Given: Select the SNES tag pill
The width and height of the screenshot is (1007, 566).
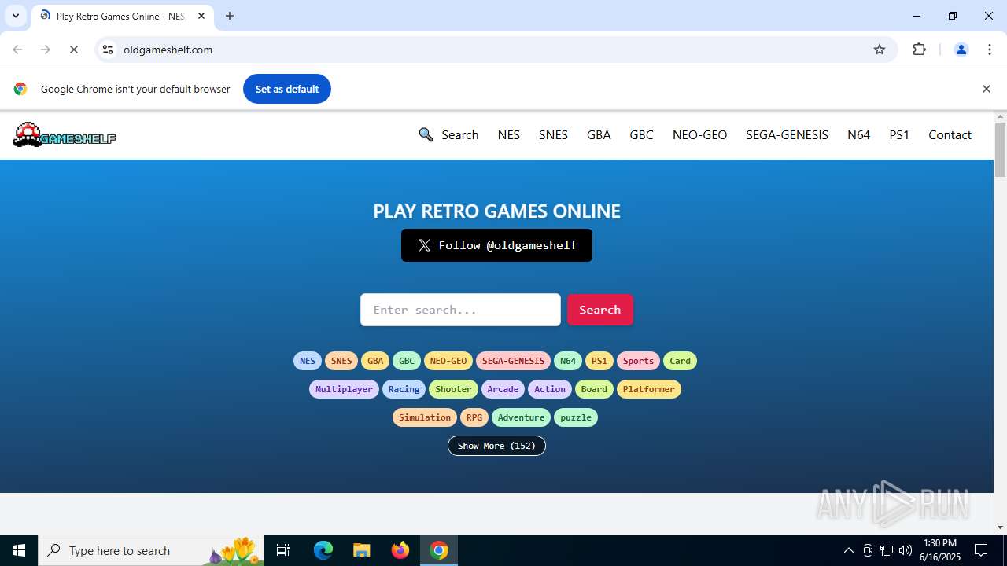Looking at the screenshot, I should 341,361.
